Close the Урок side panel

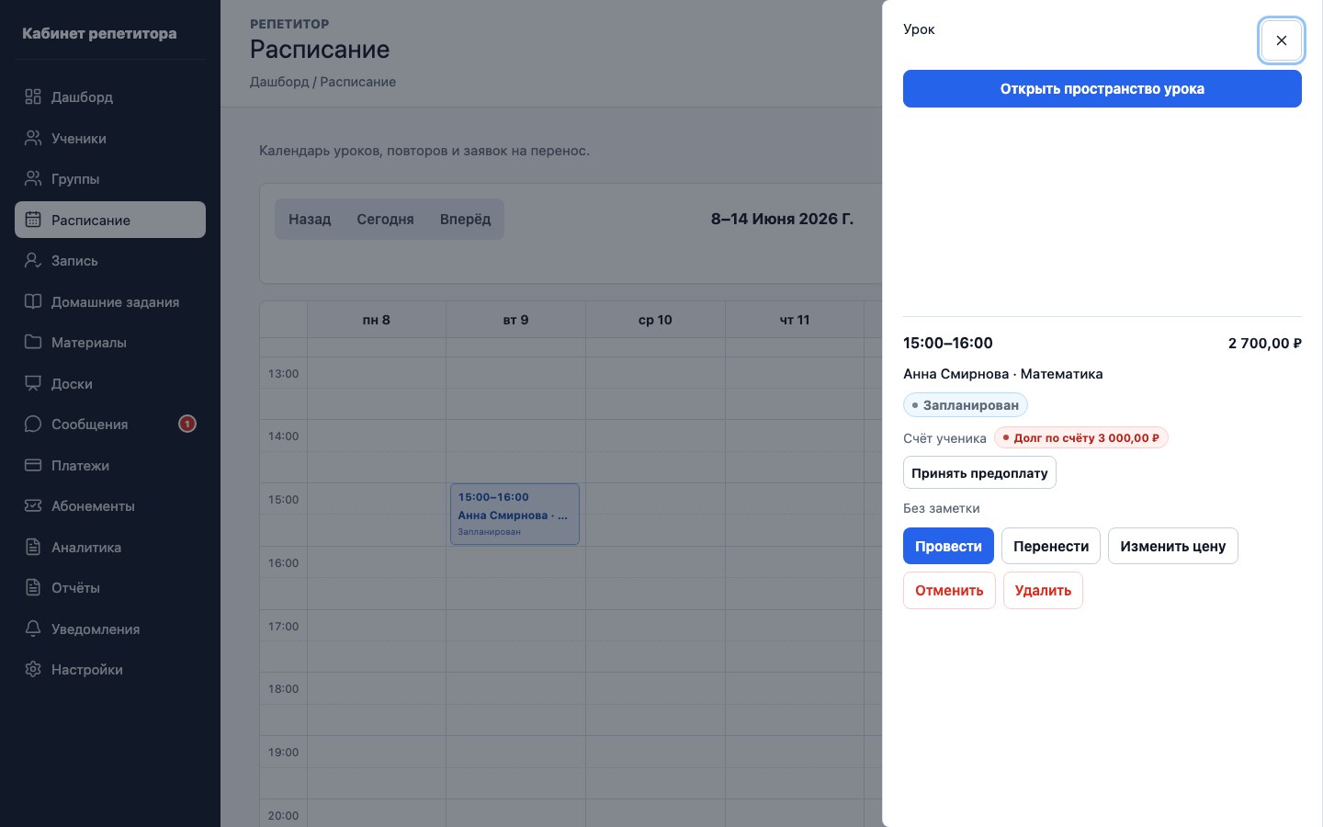[1282, 40]
